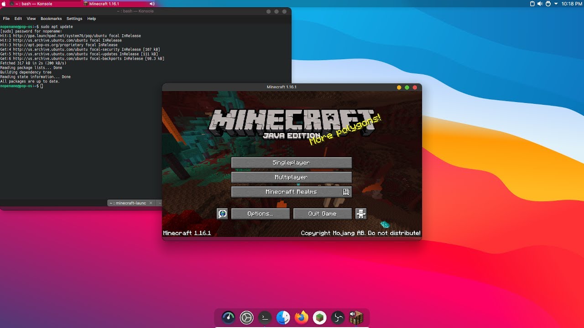Click the 10:18 PM clock

click(x=572, y=4)
